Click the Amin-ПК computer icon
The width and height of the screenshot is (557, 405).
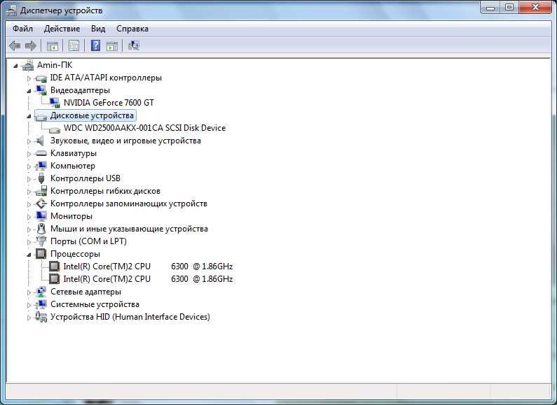tap(28, 65)
